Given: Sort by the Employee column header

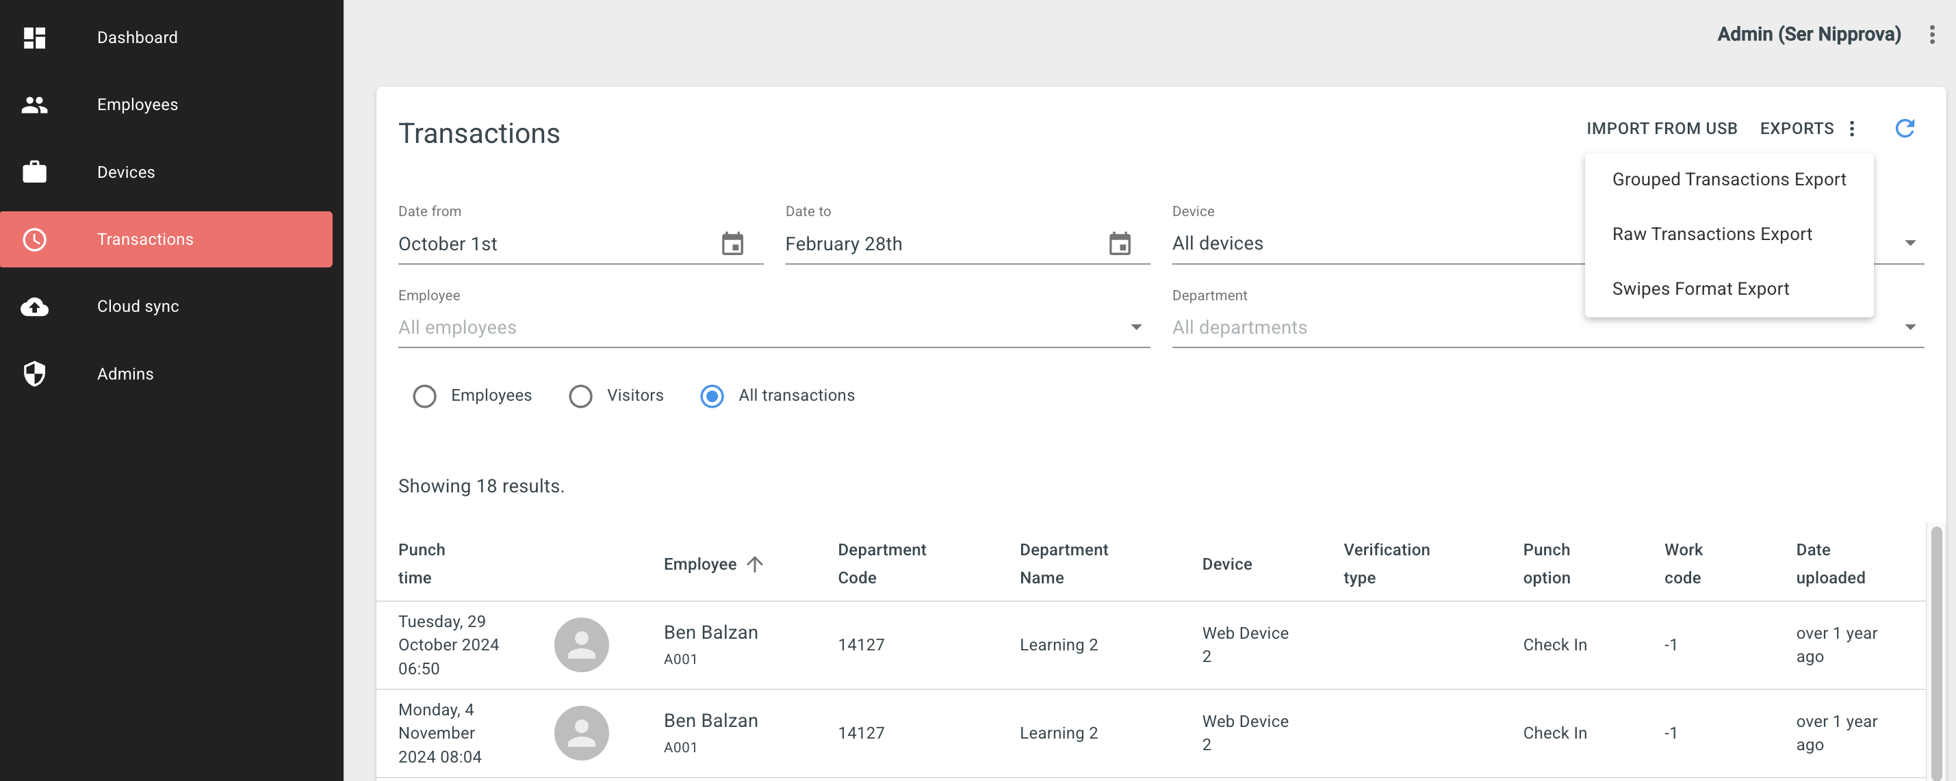Looking at the screenshot, I should pyautogui.click(x=699, y=564).
